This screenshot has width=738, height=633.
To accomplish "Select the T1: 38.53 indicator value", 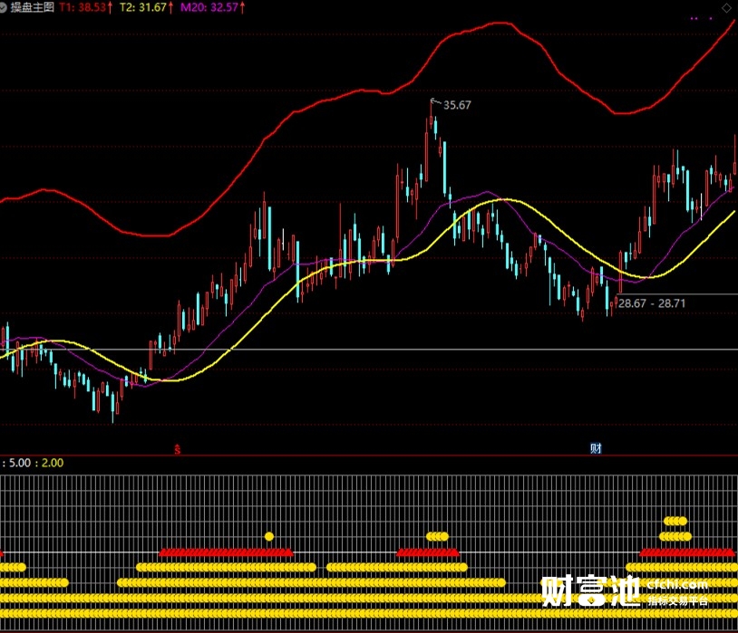I will click(84, 7).
